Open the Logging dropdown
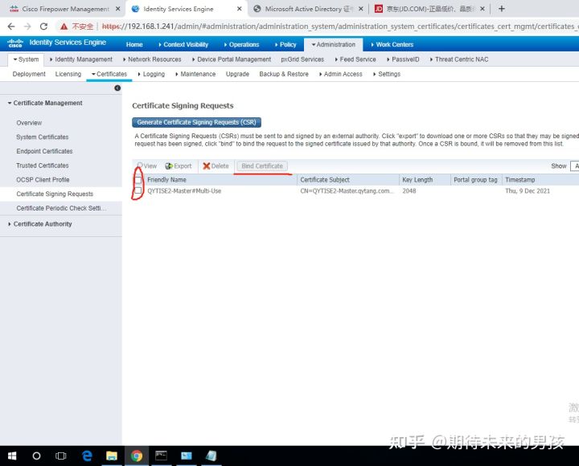 (151, 74)
